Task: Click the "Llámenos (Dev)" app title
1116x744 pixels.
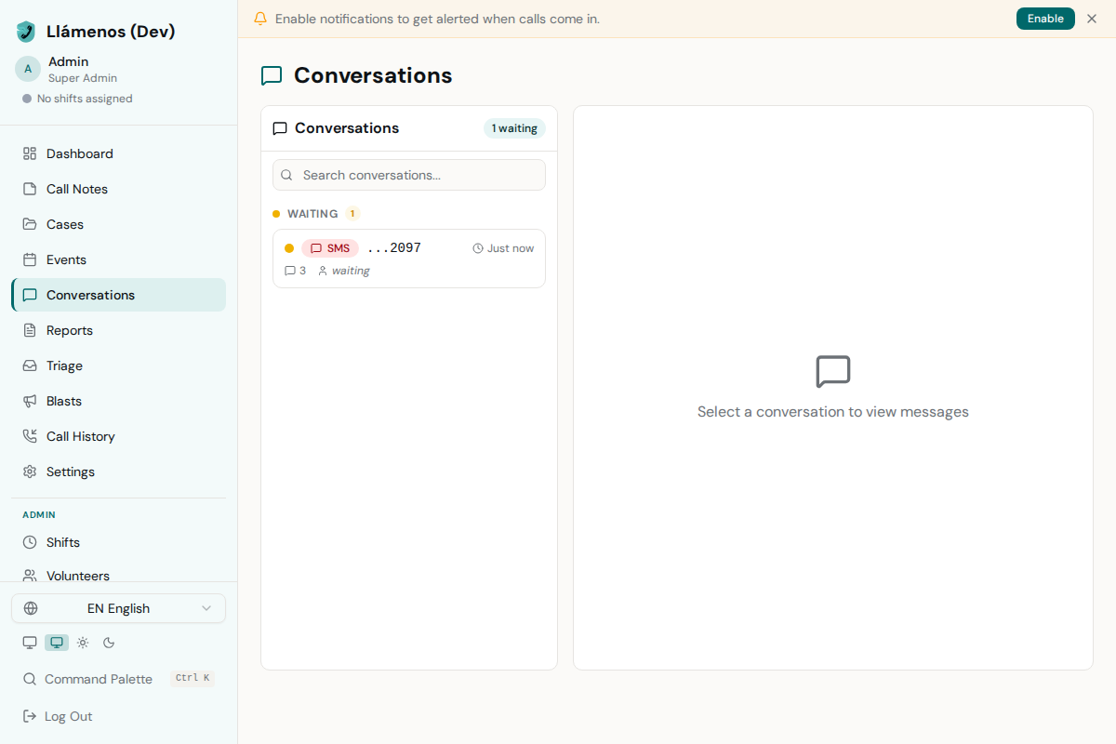Action: (x=111, y=32)
